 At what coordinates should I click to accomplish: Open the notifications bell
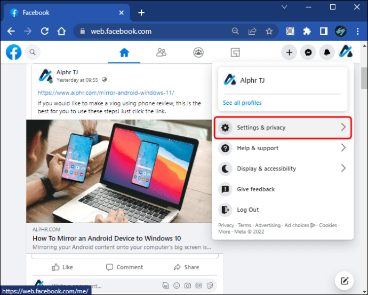327,52
